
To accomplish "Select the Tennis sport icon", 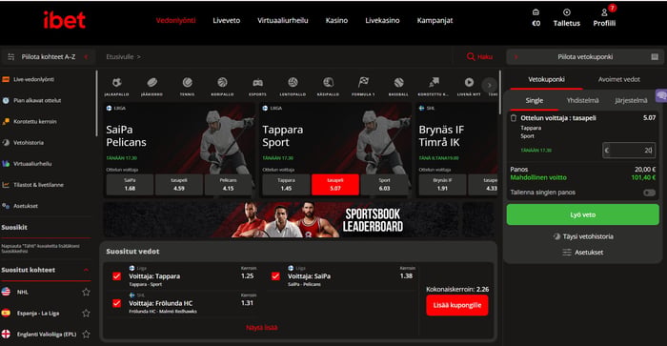I will [x=187, y=83].
